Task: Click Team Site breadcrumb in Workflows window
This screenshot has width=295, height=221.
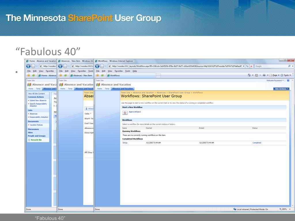Action: pyautogui.click(x=125, y=93)
